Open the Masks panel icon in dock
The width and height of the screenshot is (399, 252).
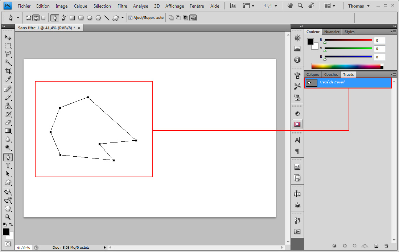pos(297,124)
